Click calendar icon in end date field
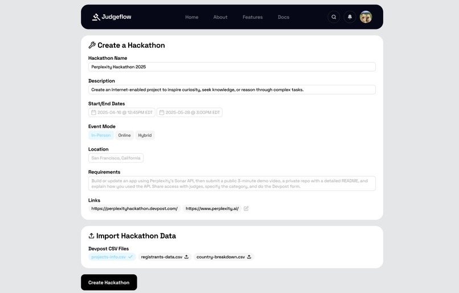Viewport: 459px width, 293px height. pos(162,112)
